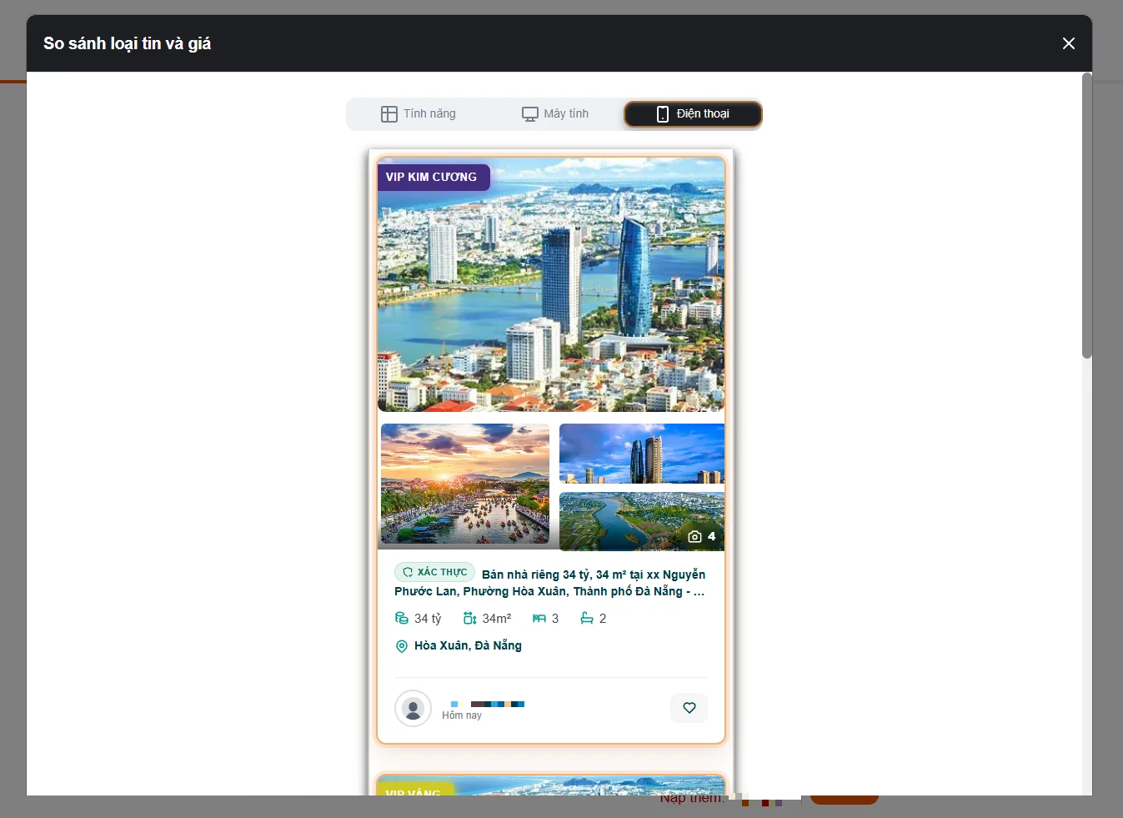Click the 34 tỷ price value
Screen dimensions: 1123x818
point(428,619)
